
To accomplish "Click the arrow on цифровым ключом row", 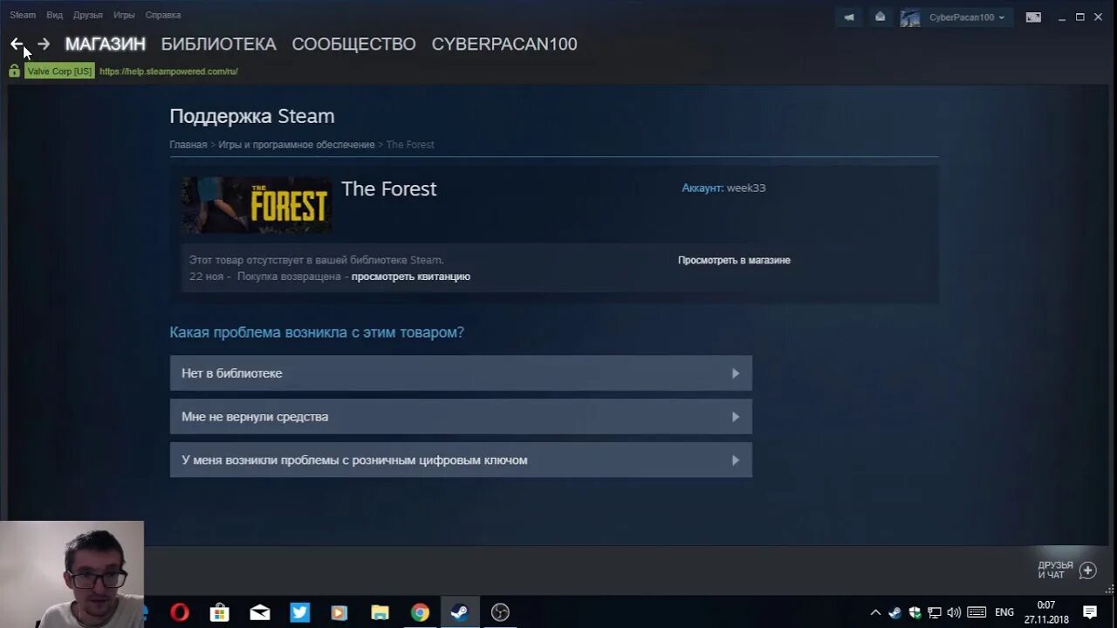I will point(736,460).
